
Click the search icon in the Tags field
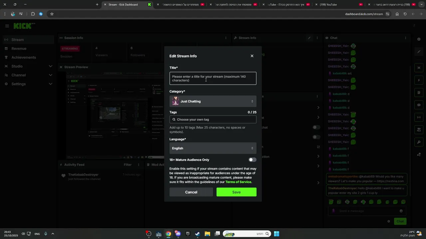click(174, 119)
